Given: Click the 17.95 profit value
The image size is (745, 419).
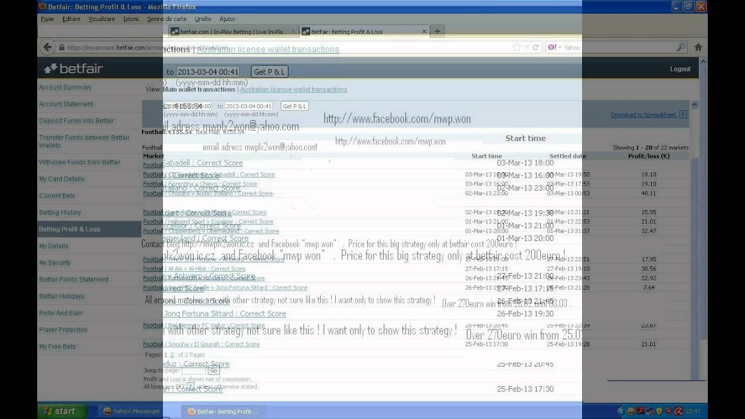Looking at the screenshot, I should (x=648, y=260).
